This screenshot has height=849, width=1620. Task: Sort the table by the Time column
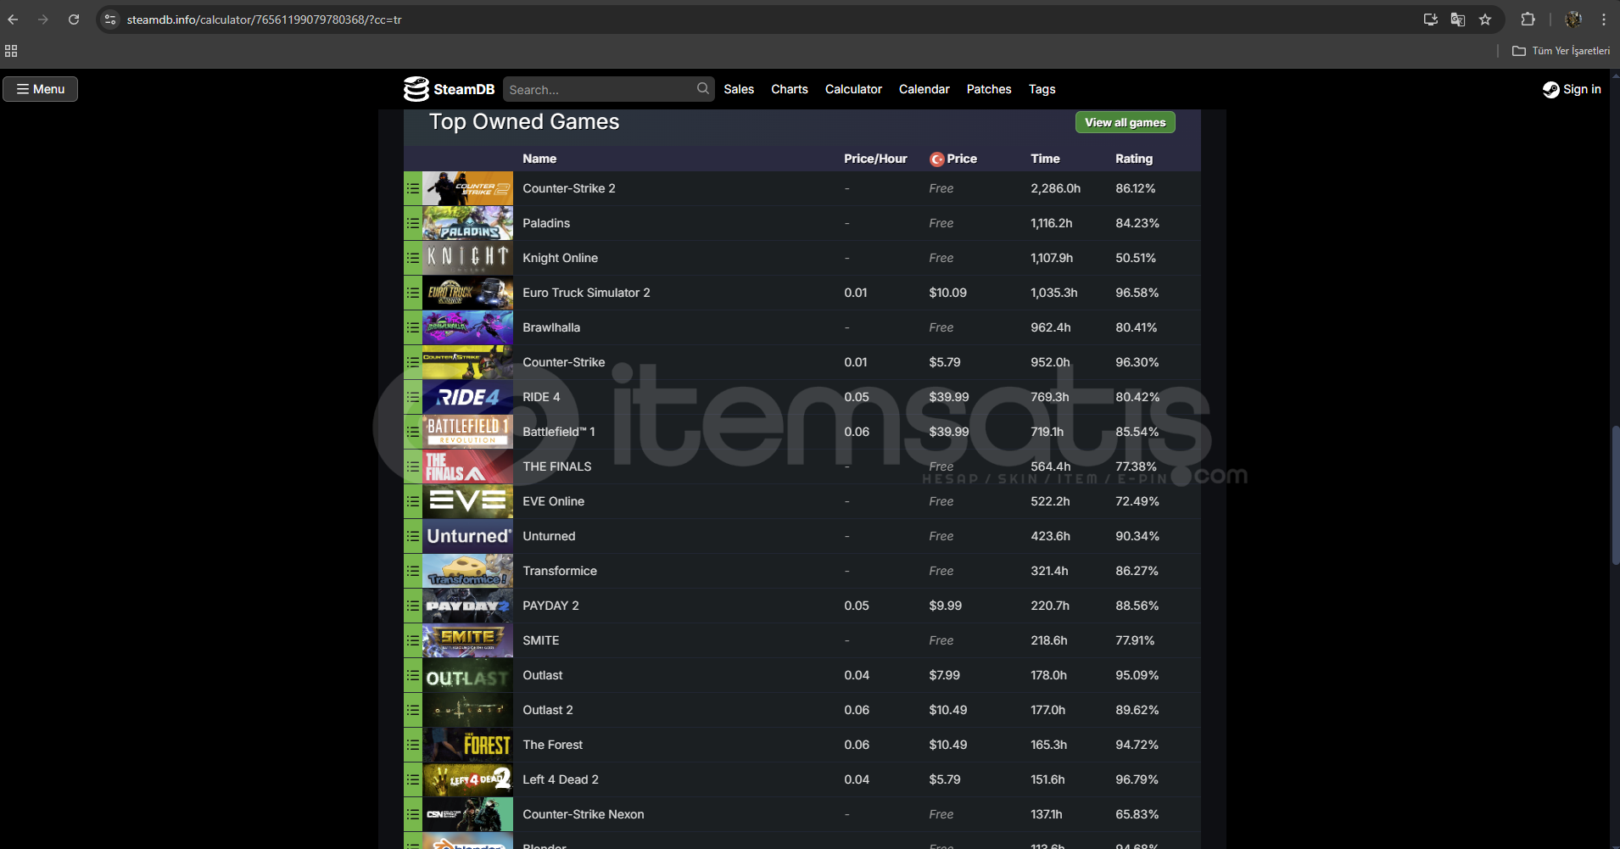coord(1045,159)
